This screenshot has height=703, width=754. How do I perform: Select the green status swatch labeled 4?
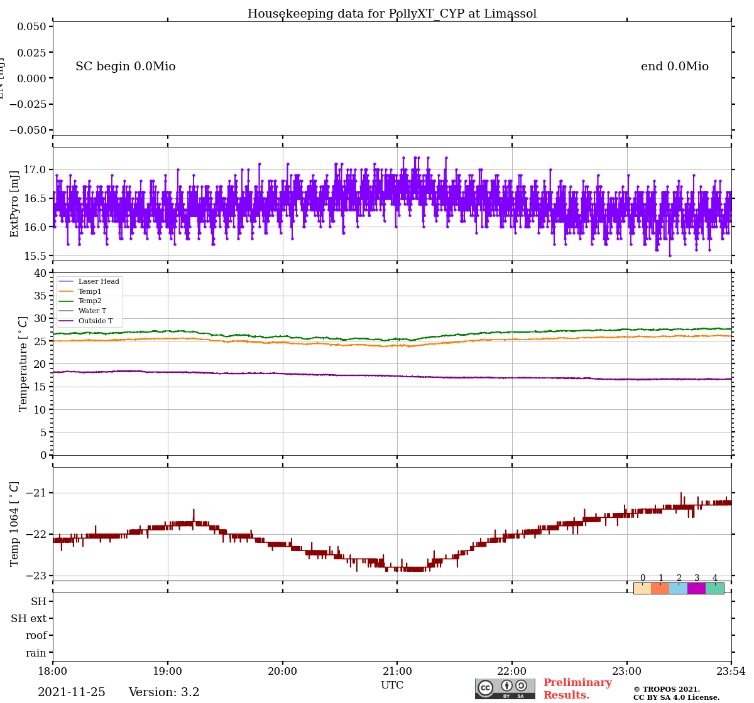pos(715,588)
